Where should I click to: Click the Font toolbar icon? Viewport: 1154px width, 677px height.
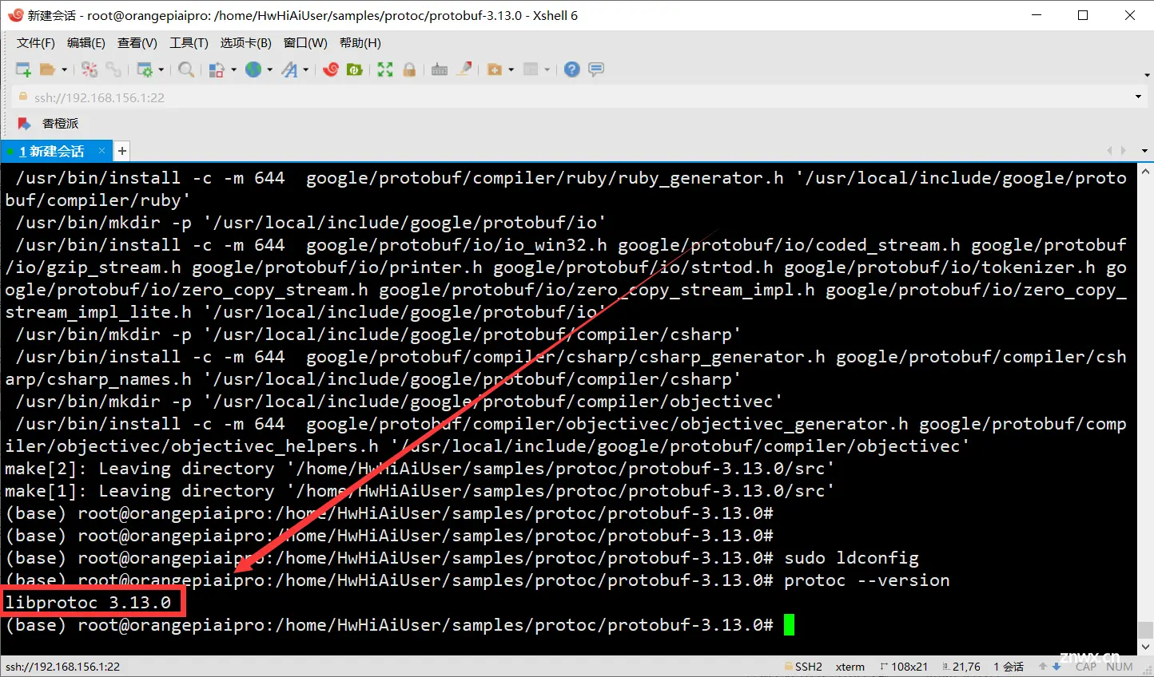pos(289,69)
